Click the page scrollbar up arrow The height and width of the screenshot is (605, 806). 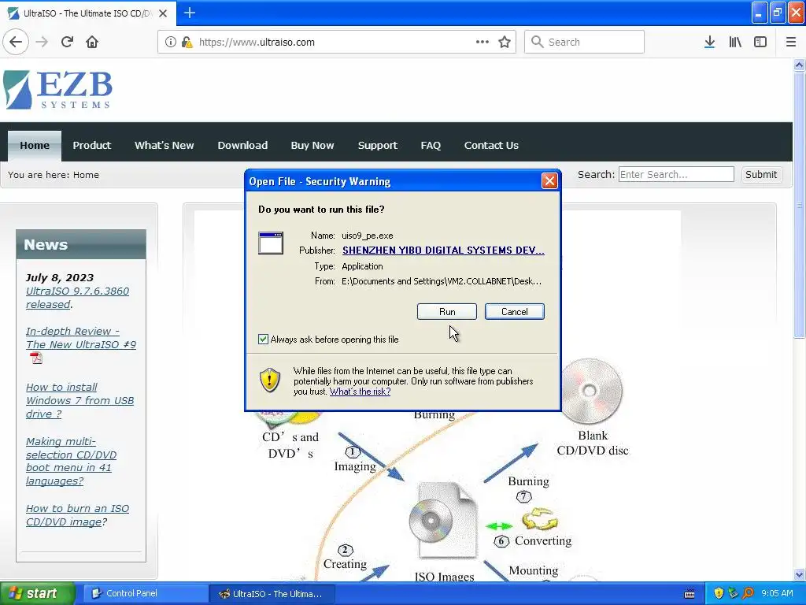pos(799,65)
